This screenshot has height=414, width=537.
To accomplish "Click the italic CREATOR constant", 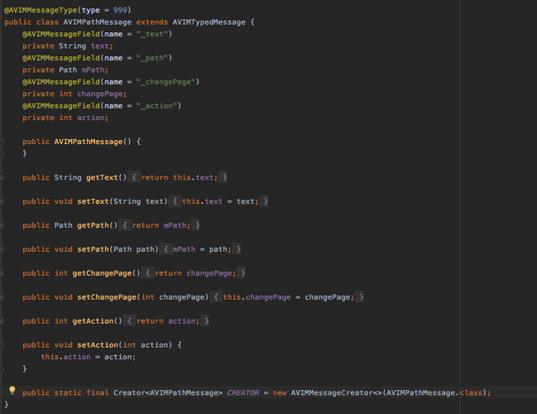I will click(x=243, y=392).
